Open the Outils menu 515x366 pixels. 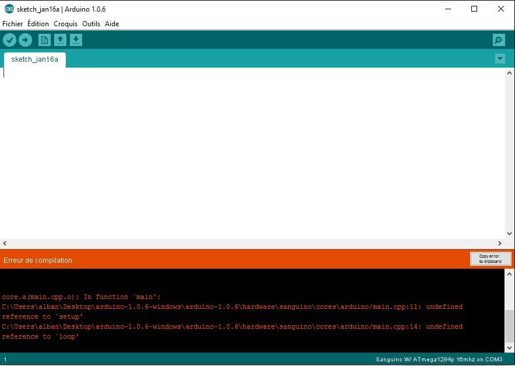(x=91, y=24)
